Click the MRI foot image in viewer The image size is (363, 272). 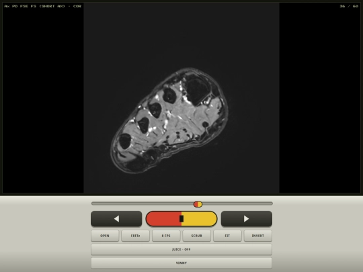182,97
